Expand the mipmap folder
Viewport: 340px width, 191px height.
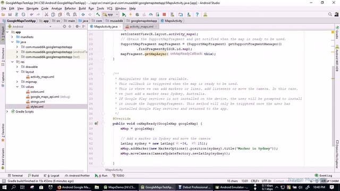pyautogui.click(x=17, y=82)
